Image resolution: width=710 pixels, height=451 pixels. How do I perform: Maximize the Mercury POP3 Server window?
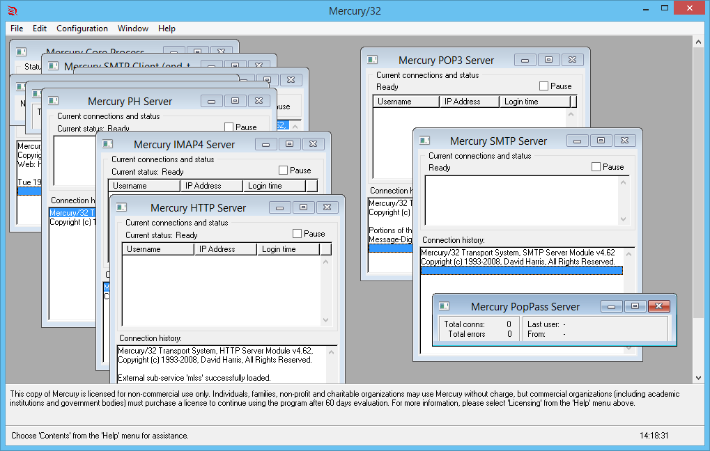click(549, 60)
